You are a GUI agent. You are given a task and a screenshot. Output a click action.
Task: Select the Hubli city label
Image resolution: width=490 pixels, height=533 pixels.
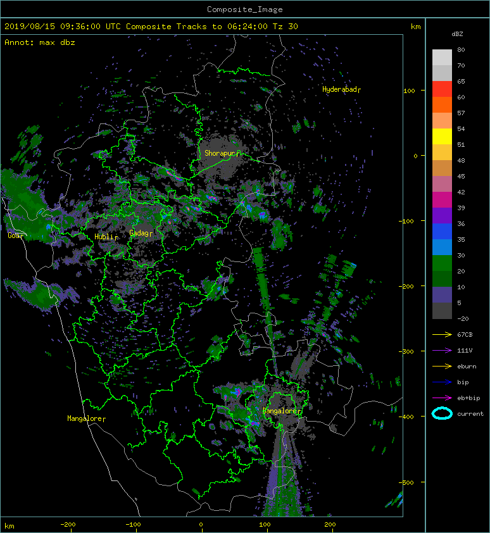click(106, 237)
